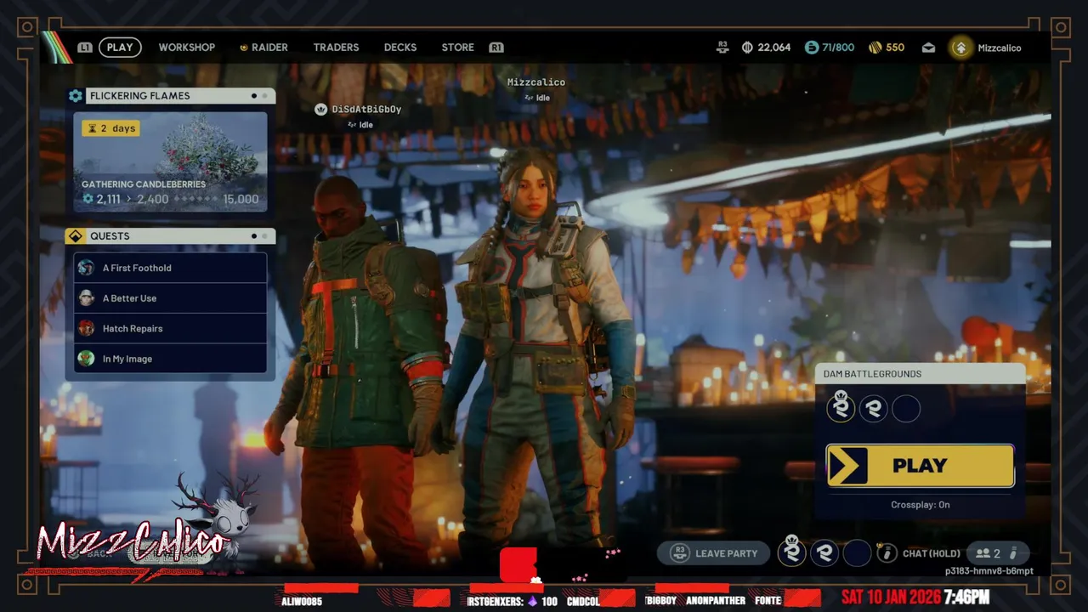Click the R3 stick icon near the currencies
1088x612 pixels.
point(722,48)
